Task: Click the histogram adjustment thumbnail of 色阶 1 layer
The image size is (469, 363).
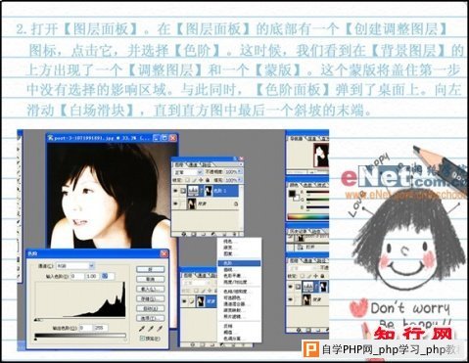Action: 194,191
